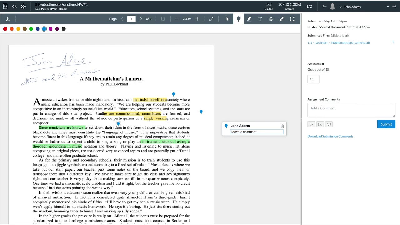Choose the black annotation color

click(64, 29)
